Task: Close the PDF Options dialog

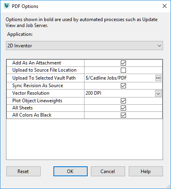Action: coord(165,6)
